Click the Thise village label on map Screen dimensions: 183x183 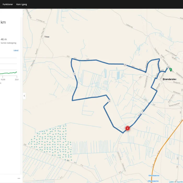tap(47, 37)
